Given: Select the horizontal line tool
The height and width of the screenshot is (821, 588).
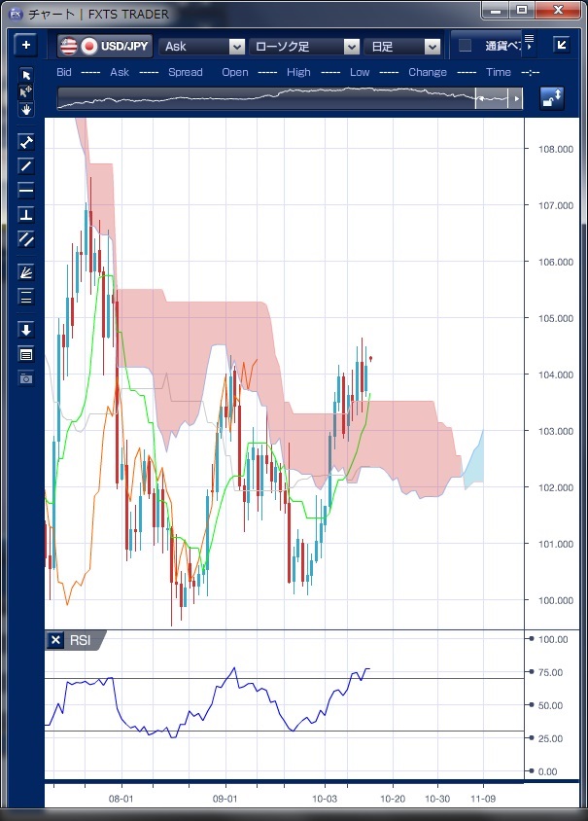Looking at the screenshot, I should click(x=26, y=190).
